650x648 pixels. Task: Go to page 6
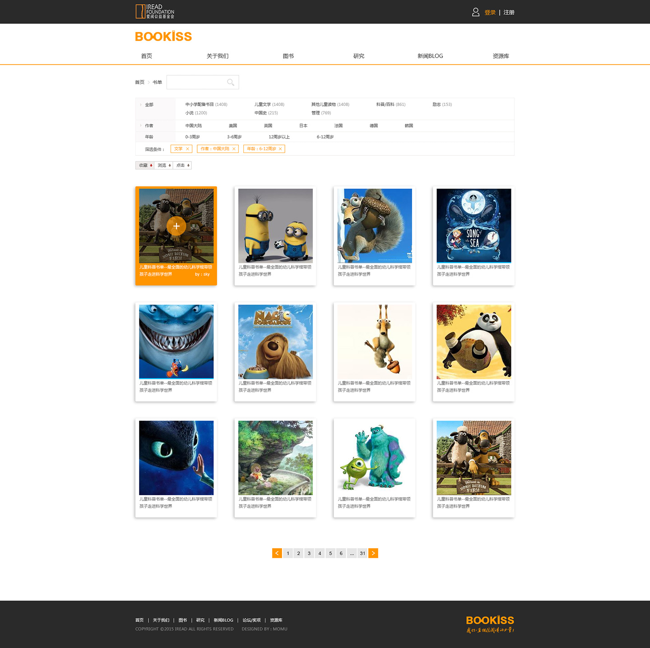pyautogui.click(x=341, y=553)
